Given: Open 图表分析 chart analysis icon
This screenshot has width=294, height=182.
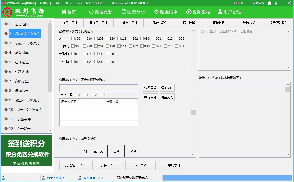Looking at the screenshot, I should click(123, 12).
